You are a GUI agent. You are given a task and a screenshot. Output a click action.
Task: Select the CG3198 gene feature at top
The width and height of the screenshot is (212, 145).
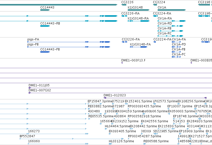(x=204, y=5)
